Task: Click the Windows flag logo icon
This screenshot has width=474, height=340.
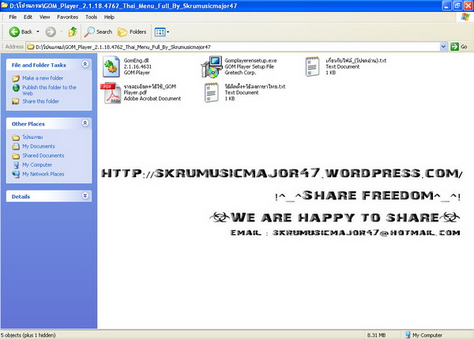Action: pos(465,17)
